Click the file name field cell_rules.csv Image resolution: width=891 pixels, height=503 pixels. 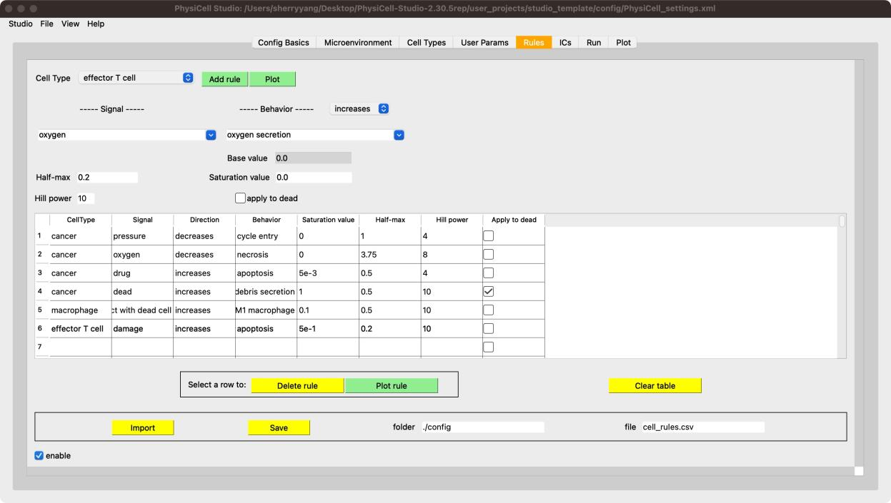(x=702, y=427)
